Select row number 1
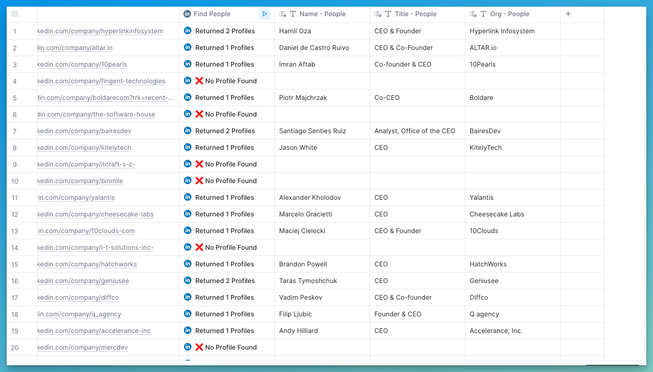Screen dimensions: 653x372 [x=15, y=31]
